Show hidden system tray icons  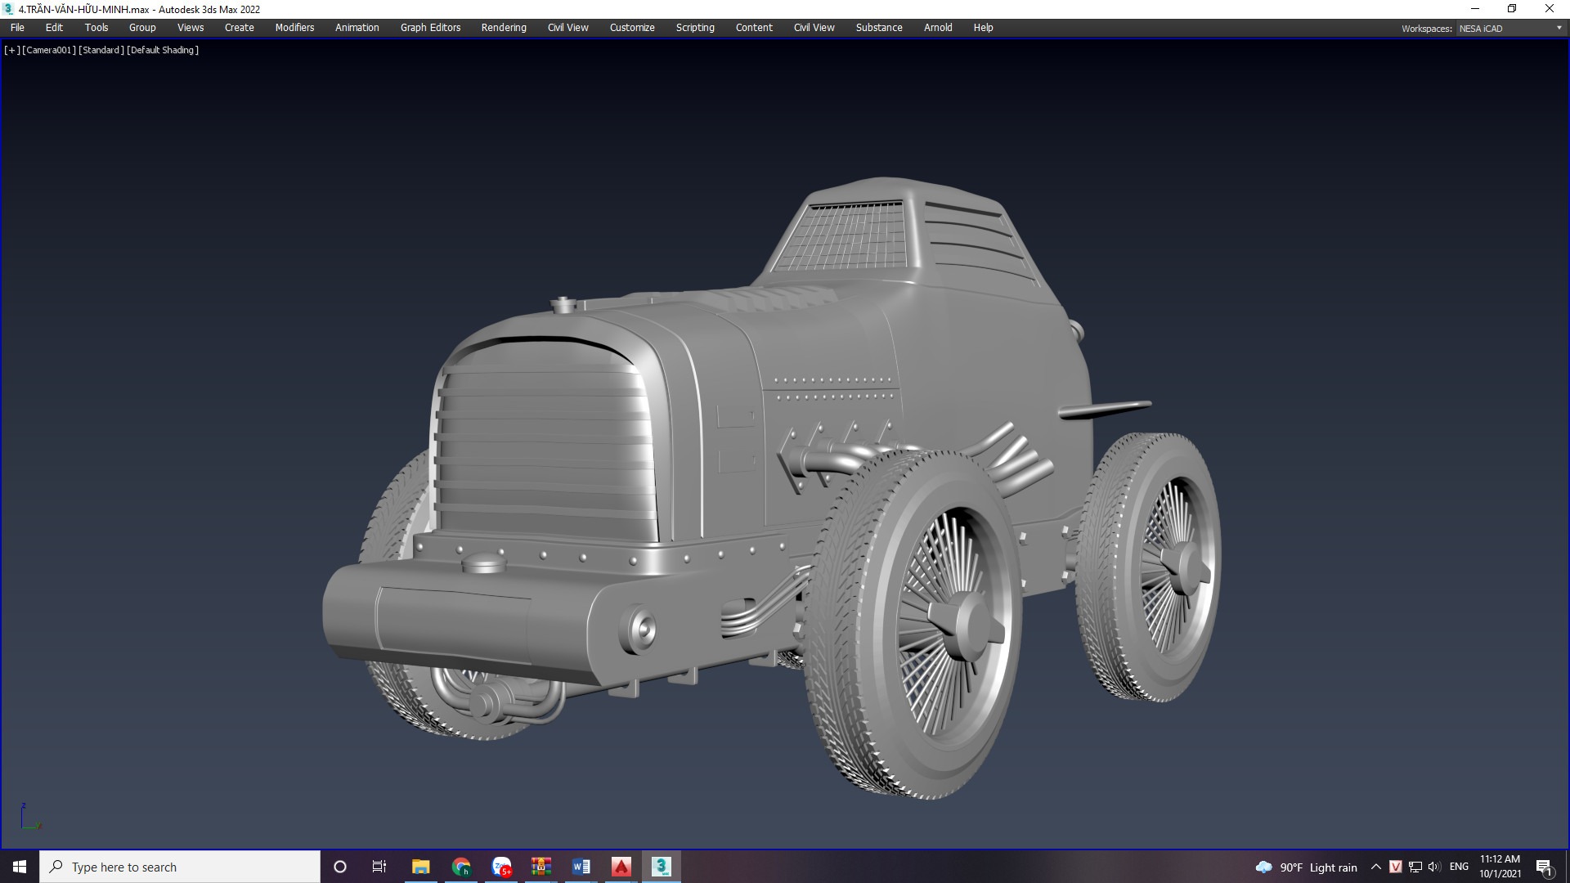(1375, 867)
